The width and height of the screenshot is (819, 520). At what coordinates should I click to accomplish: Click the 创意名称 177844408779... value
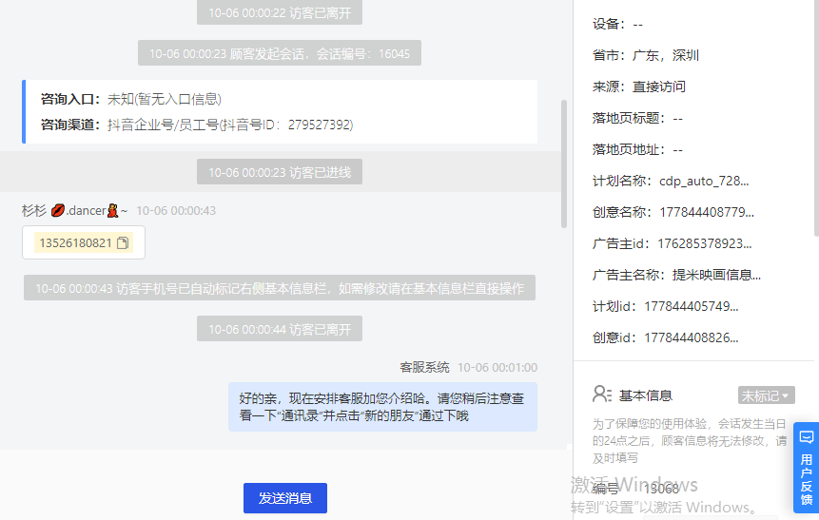coord(707,212)
